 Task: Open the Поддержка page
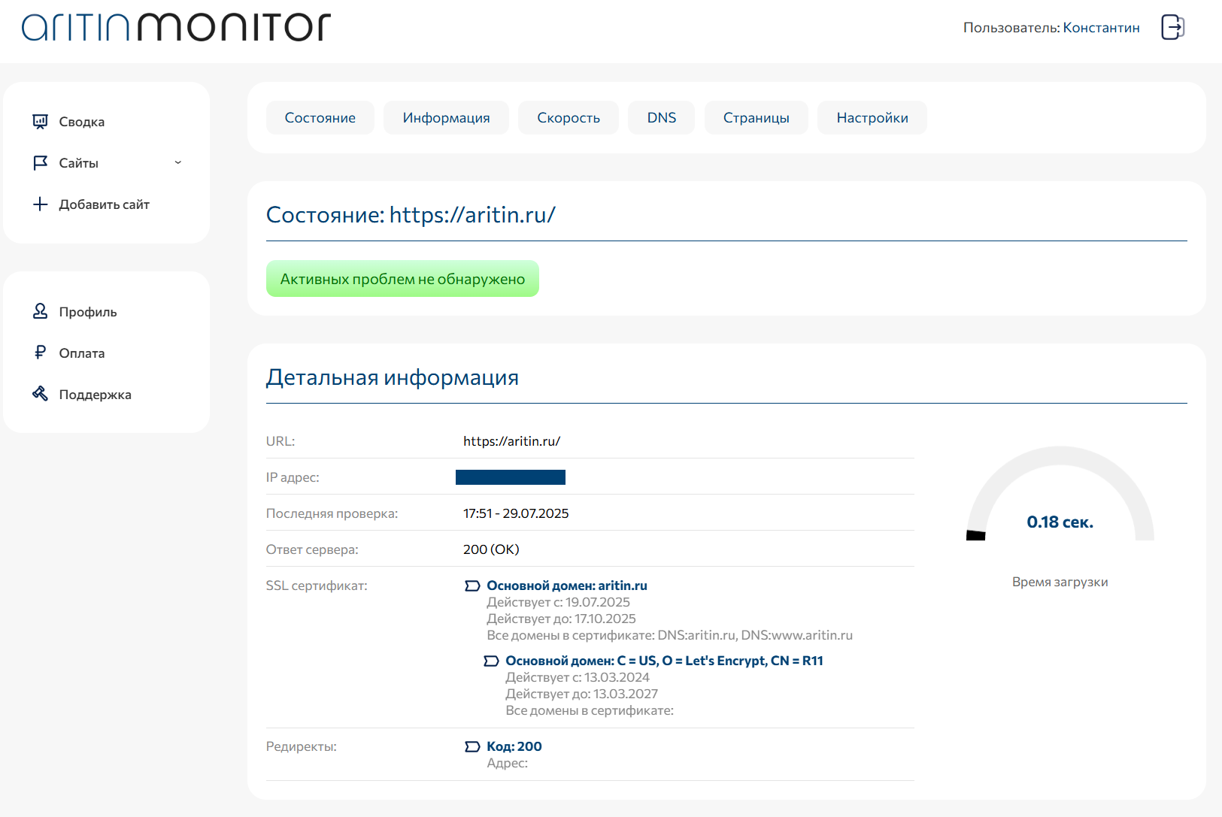pos(96,395)
